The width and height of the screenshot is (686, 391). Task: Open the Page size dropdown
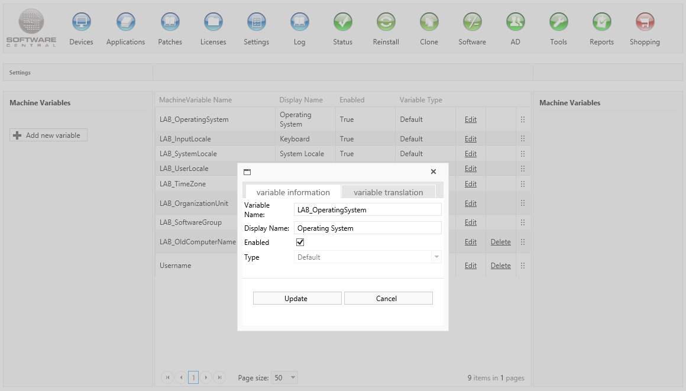pyautogui.click(x=293, y=378)
